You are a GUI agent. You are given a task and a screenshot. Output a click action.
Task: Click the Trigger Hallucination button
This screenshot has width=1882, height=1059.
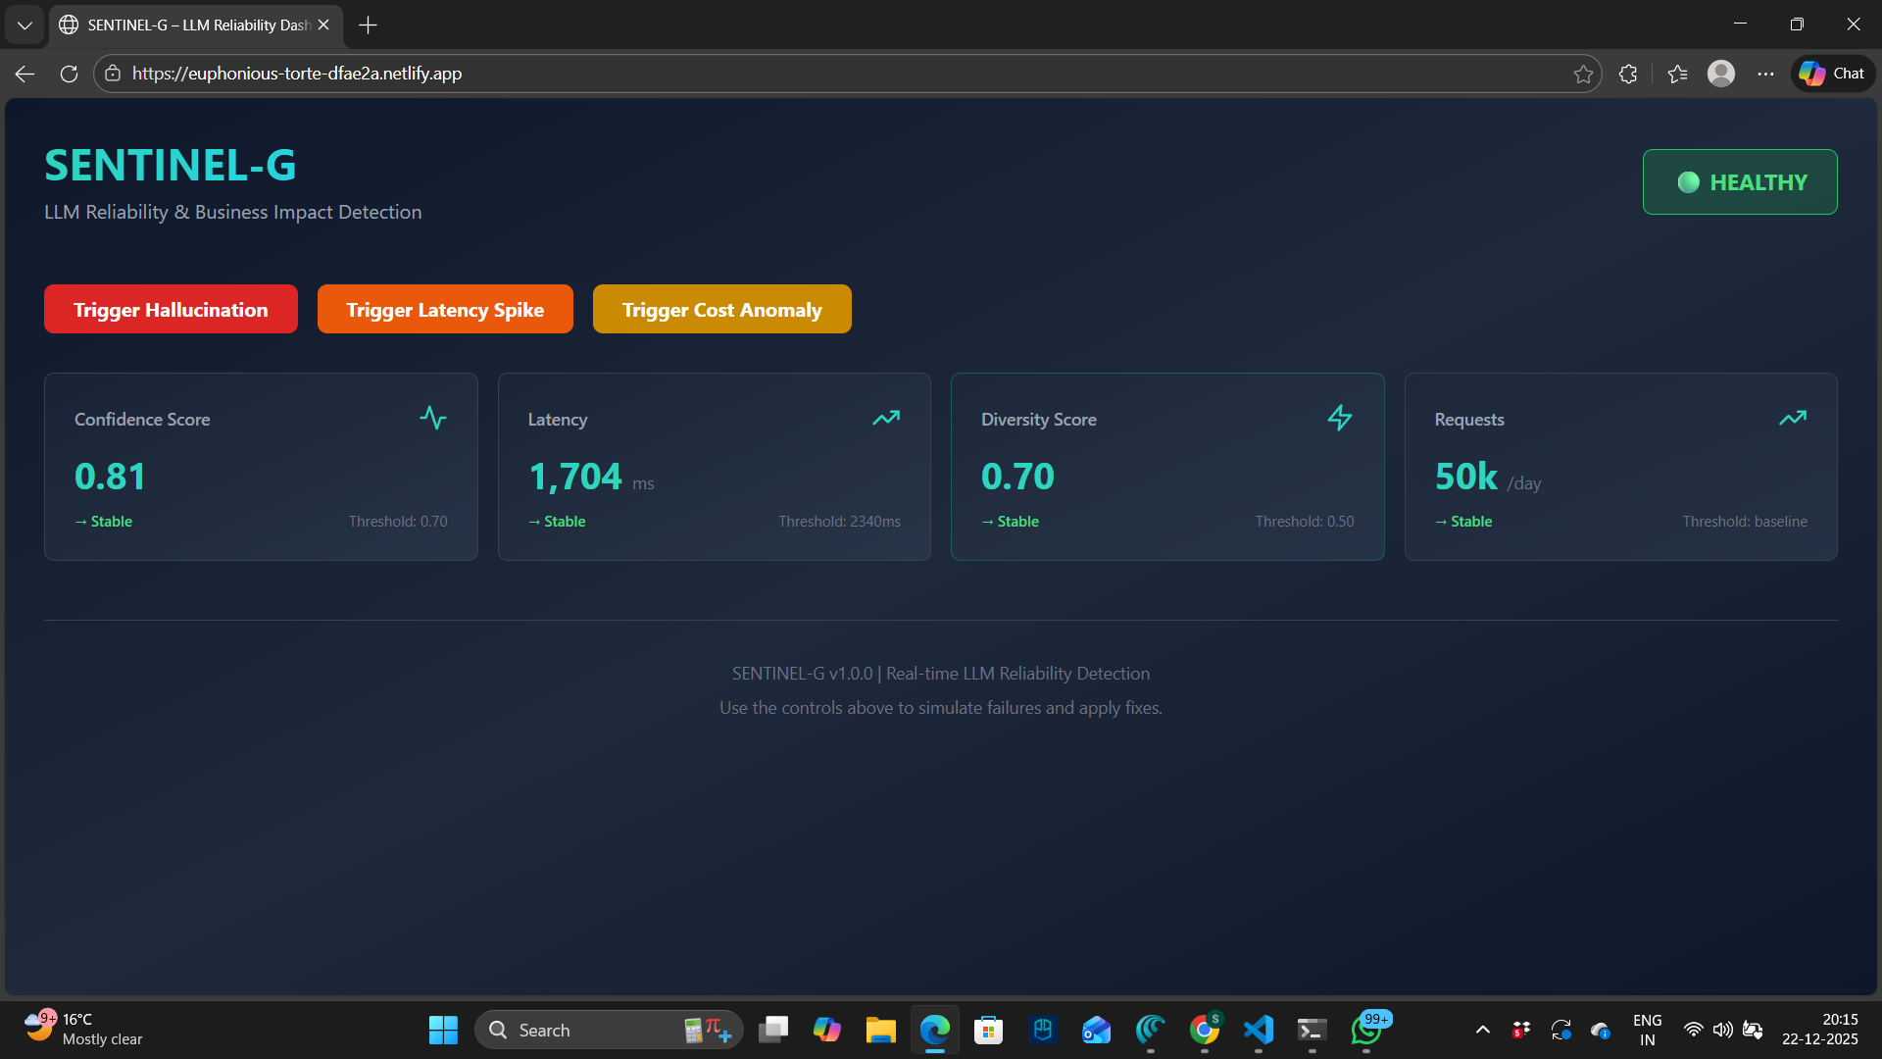171,309
